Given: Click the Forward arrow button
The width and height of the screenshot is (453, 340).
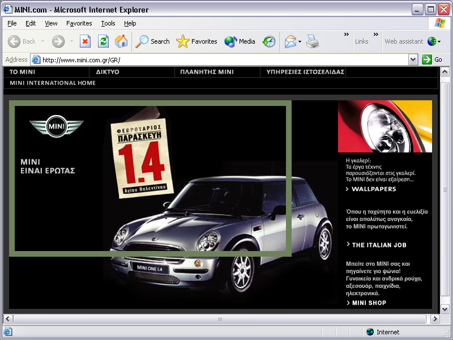Looking at the screenshot, I should pos(58,41).
